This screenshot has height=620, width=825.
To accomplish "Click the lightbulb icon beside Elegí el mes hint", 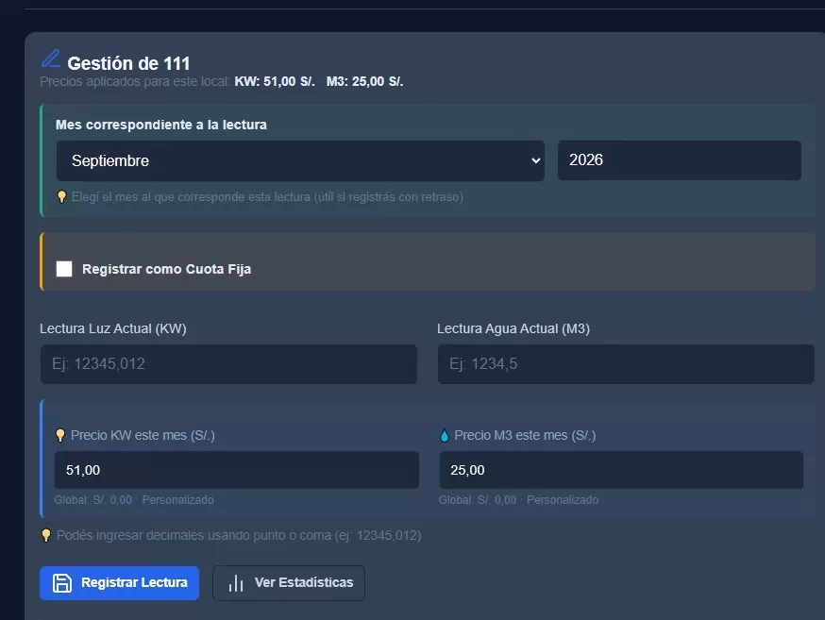I will click(x=61, y=196).
